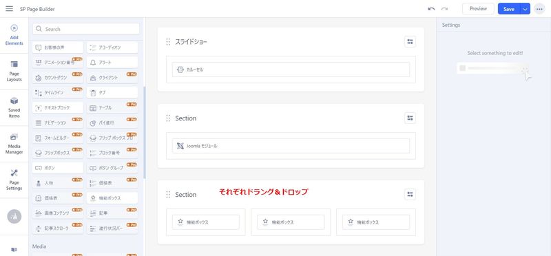Select the アラート alert addon

[x=112, y=62]
